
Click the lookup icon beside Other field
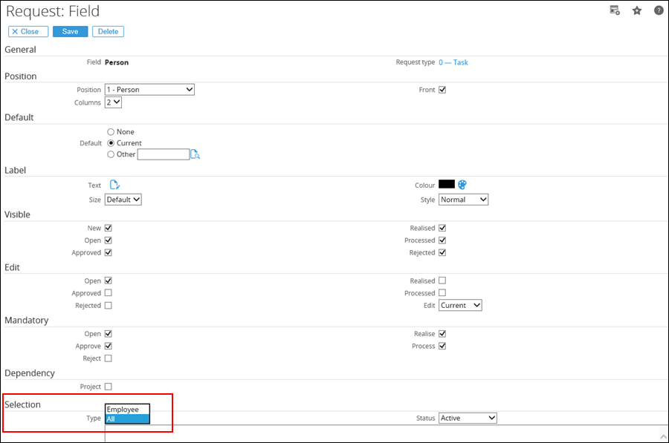[x=195, y=154]
